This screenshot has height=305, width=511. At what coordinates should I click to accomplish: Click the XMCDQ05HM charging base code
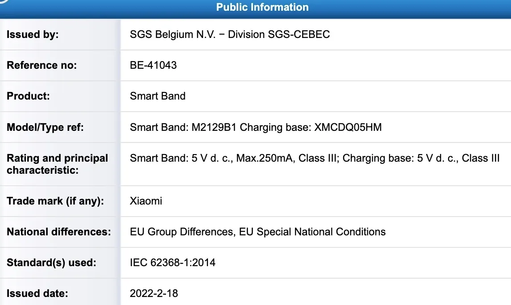click(x=348, y=127)
